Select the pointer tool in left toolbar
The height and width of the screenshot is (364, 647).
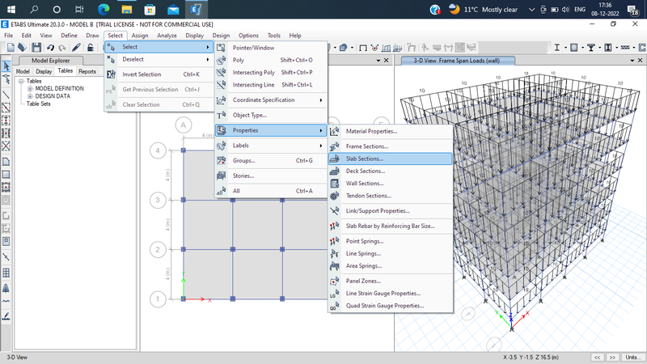[x=6, y=66]
